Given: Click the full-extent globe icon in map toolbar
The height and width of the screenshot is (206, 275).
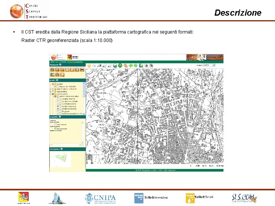Looking at the screenshot, I should [x=115, y=66].
